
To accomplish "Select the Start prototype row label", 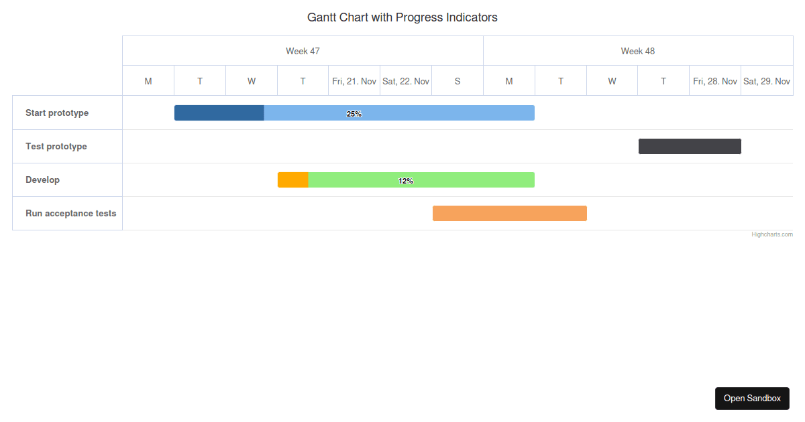I will [x=57, y=113].
